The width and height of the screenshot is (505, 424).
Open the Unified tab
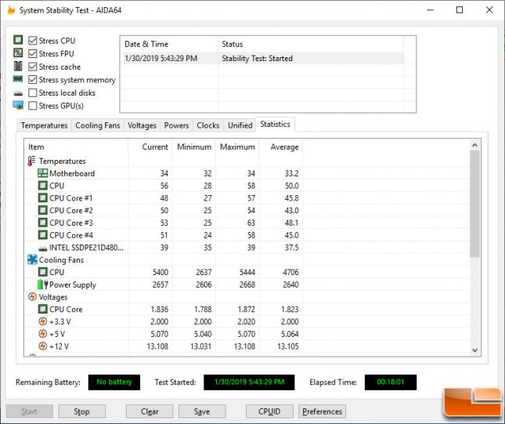pos(240,125)
